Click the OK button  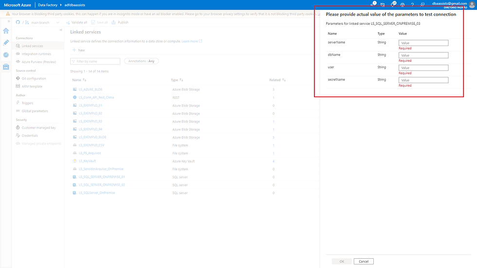point(342,261)
